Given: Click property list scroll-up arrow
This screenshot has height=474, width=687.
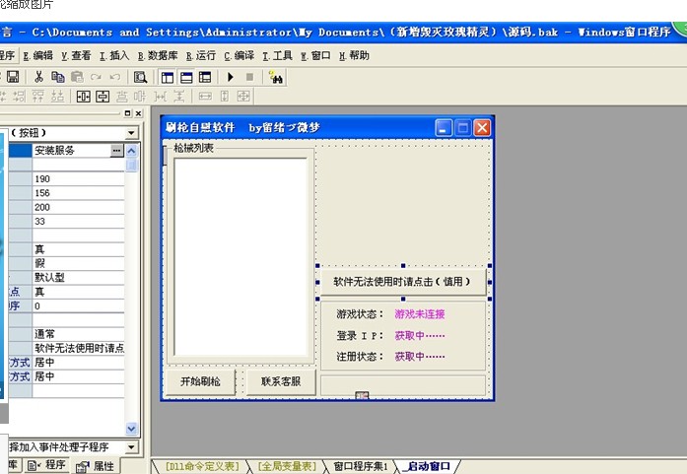Looking at the screenshot, I should point(131,151).
